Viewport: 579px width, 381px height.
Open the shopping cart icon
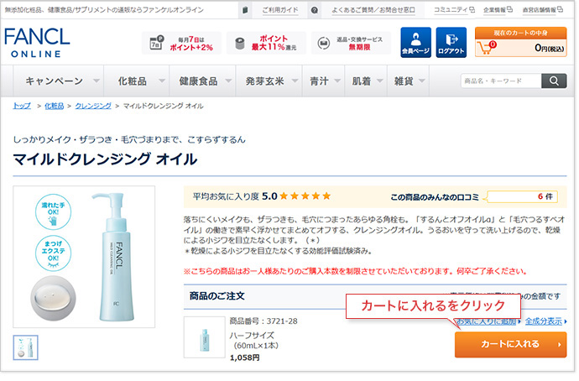point(487,48)
